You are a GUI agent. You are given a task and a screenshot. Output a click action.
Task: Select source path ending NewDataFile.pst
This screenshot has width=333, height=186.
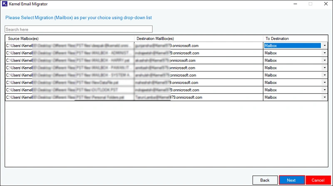(x=70, y=82)
